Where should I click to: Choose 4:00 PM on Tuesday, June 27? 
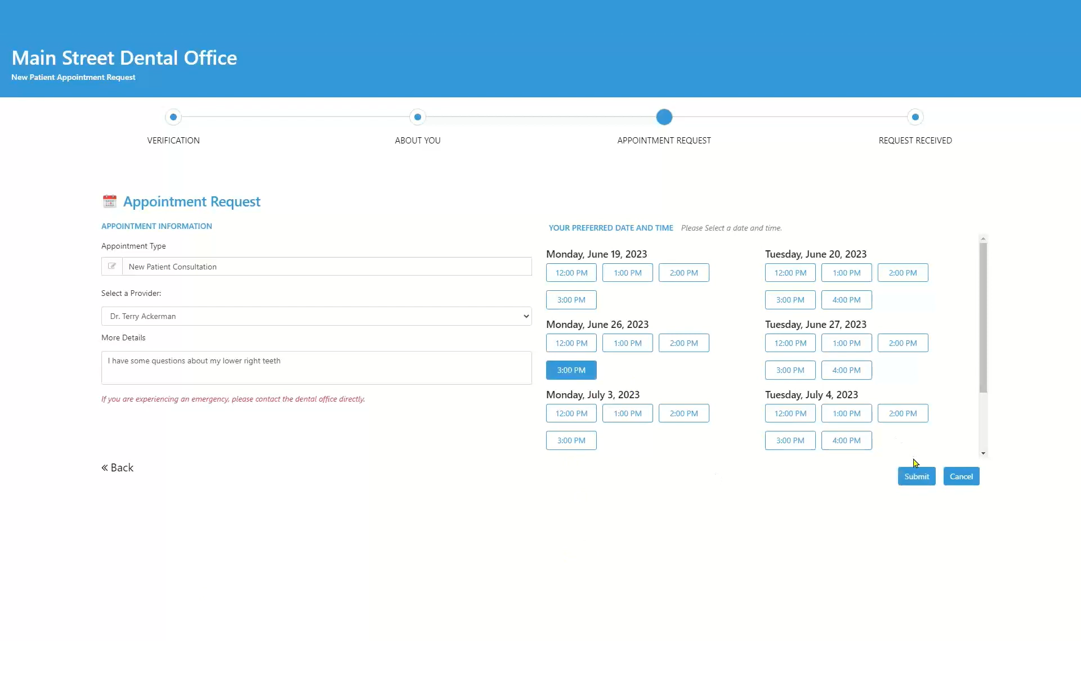[846, 370]
